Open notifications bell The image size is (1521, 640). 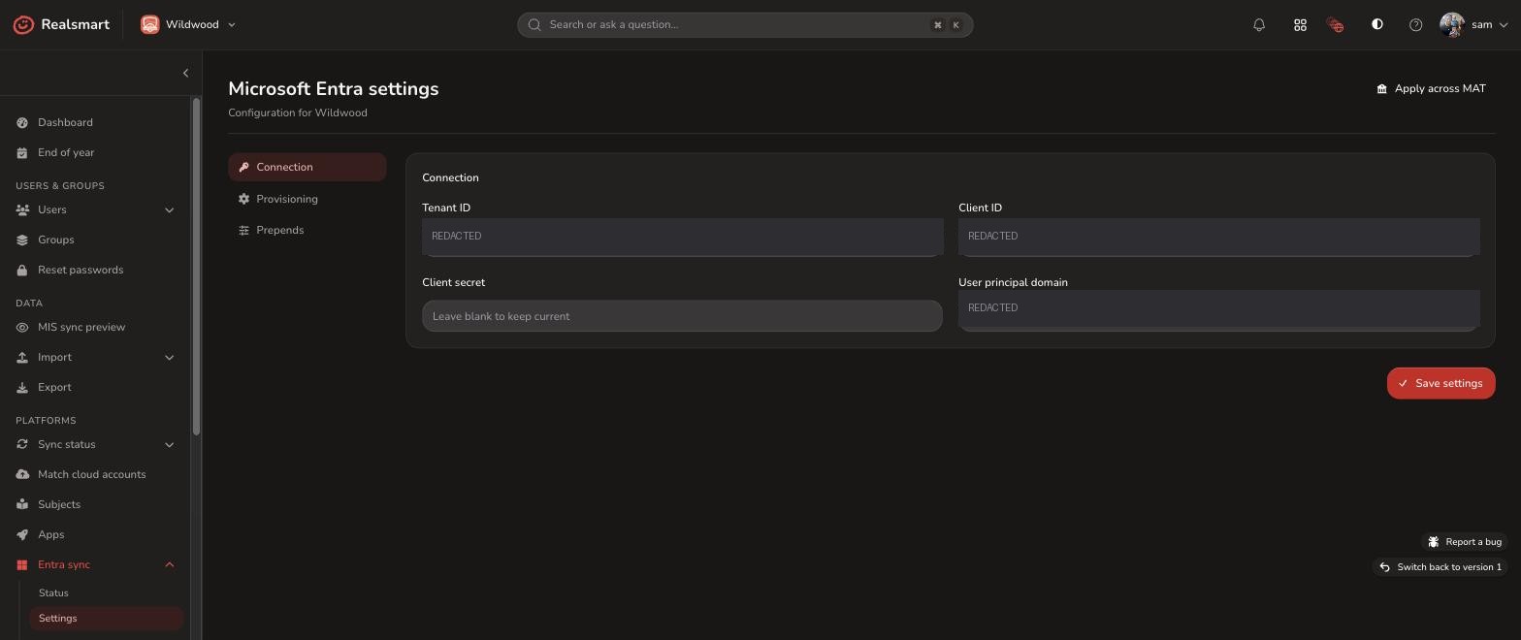[x=1259, y=25]
